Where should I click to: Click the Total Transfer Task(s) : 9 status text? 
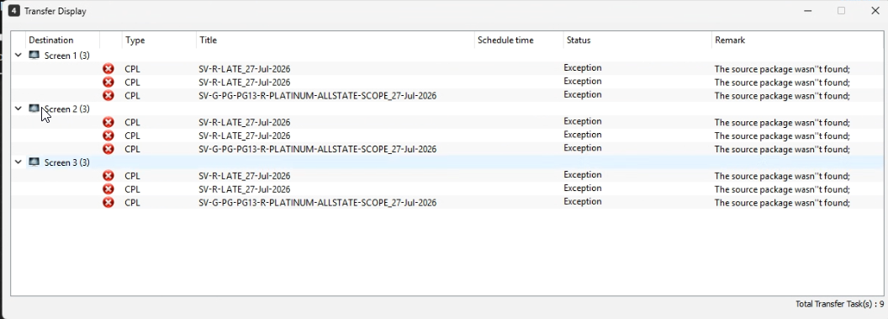click(839, 304)
